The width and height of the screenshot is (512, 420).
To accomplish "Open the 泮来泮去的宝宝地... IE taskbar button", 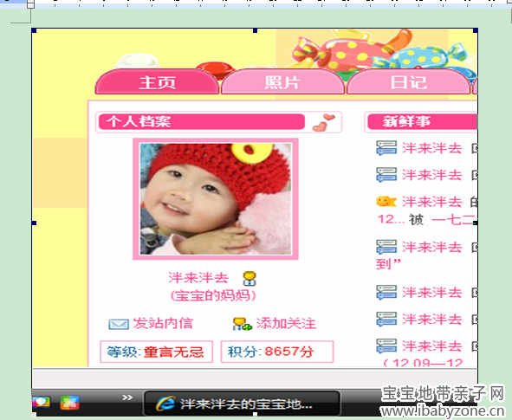I will (x=242, y=404).
